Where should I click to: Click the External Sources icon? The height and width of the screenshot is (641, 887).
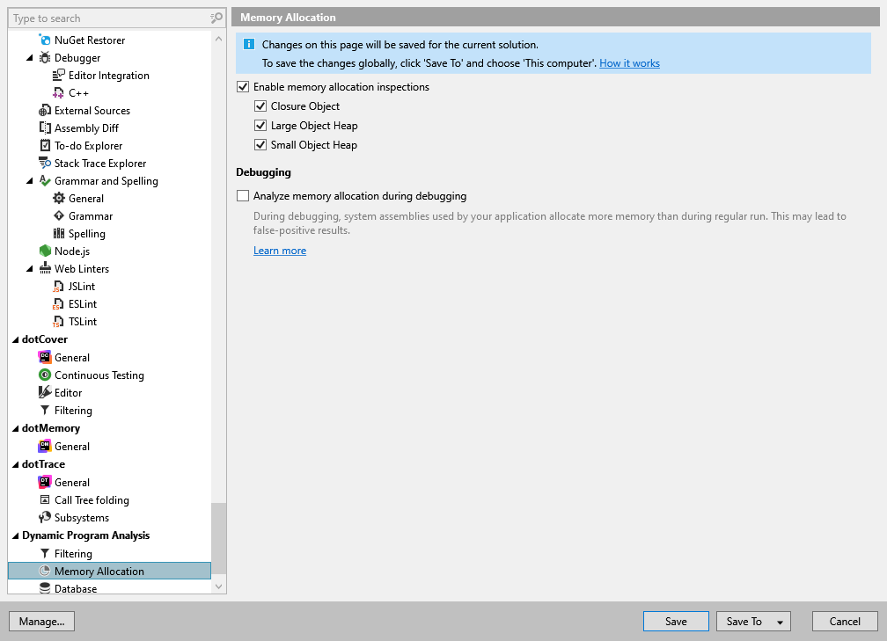pyautogui.click(x=45, y=110)
